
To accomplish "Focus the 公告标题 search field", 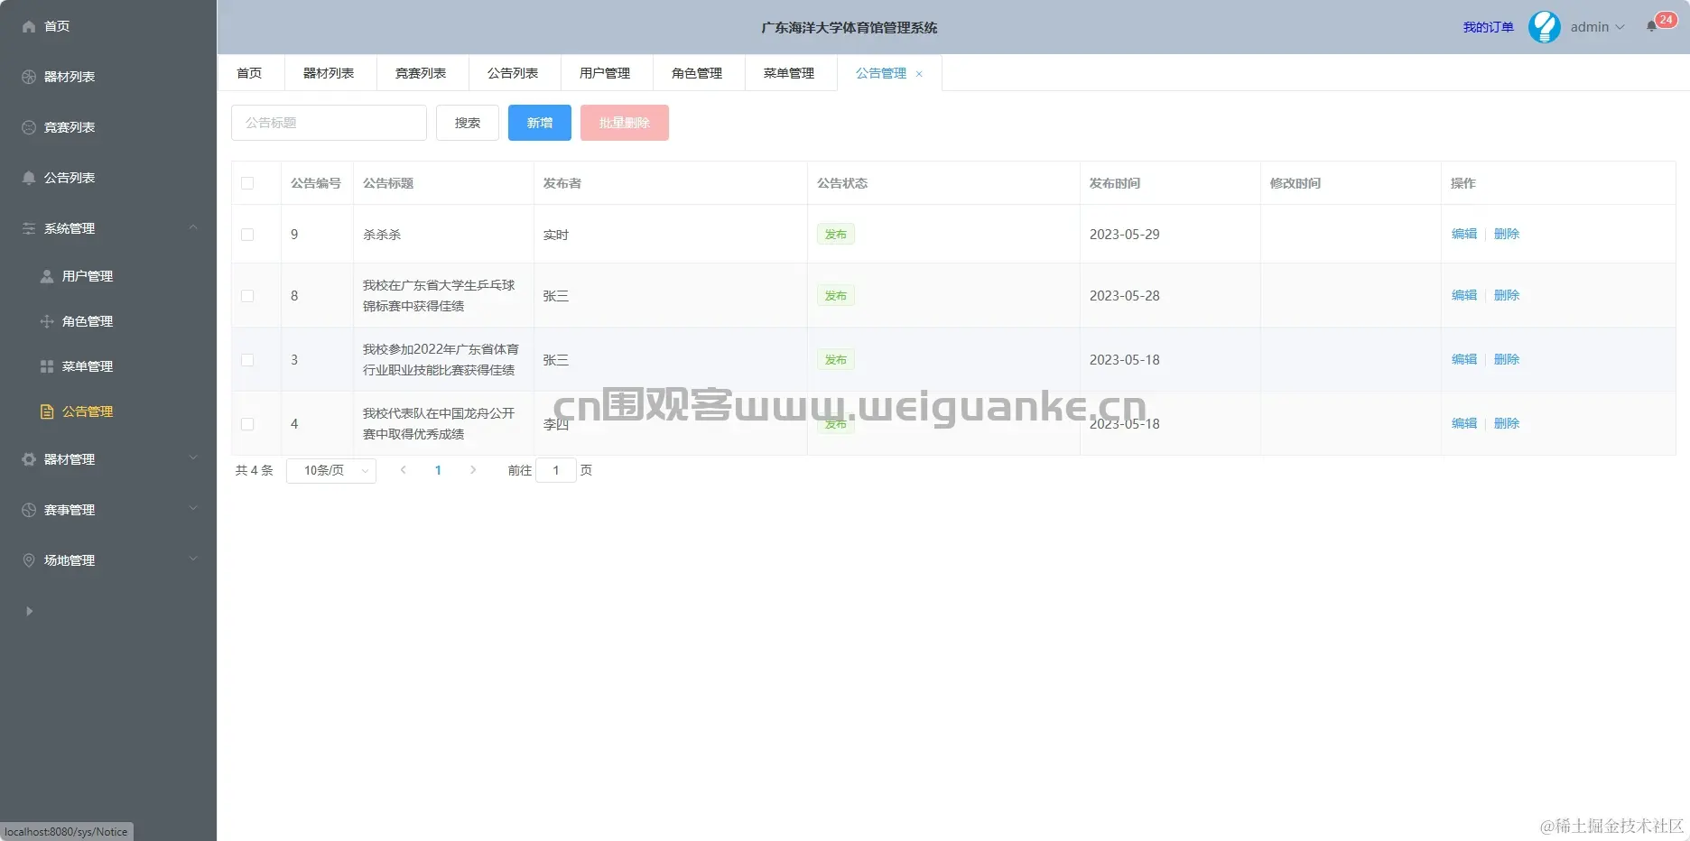I will [329, 123].
